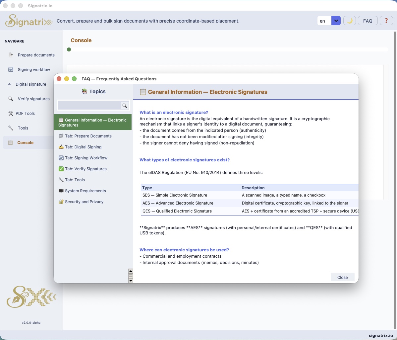Select the Tab: Prepare Documents topic
This screenshot has height=340, width=397.
(x=88, y=136)
